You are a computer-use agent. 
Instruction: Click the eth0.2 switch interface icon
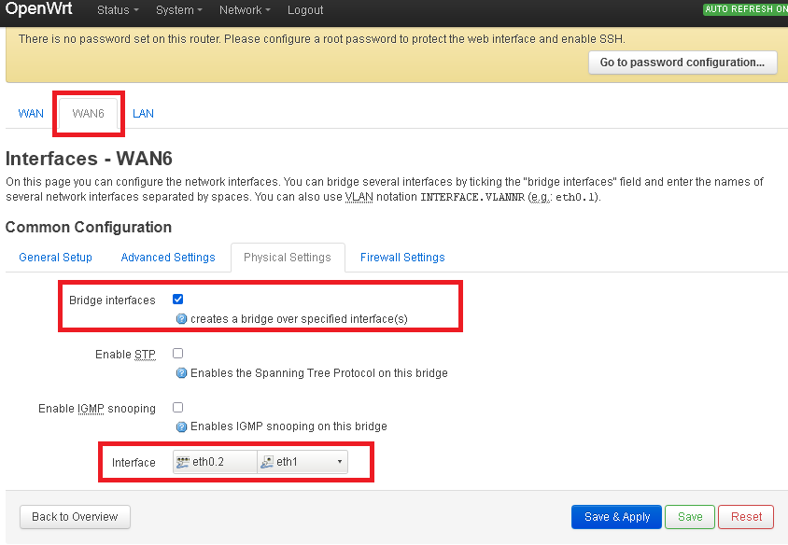click(183, 462)
